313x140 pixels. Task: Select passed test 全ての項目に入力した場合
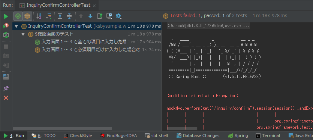tap(87, 42)
